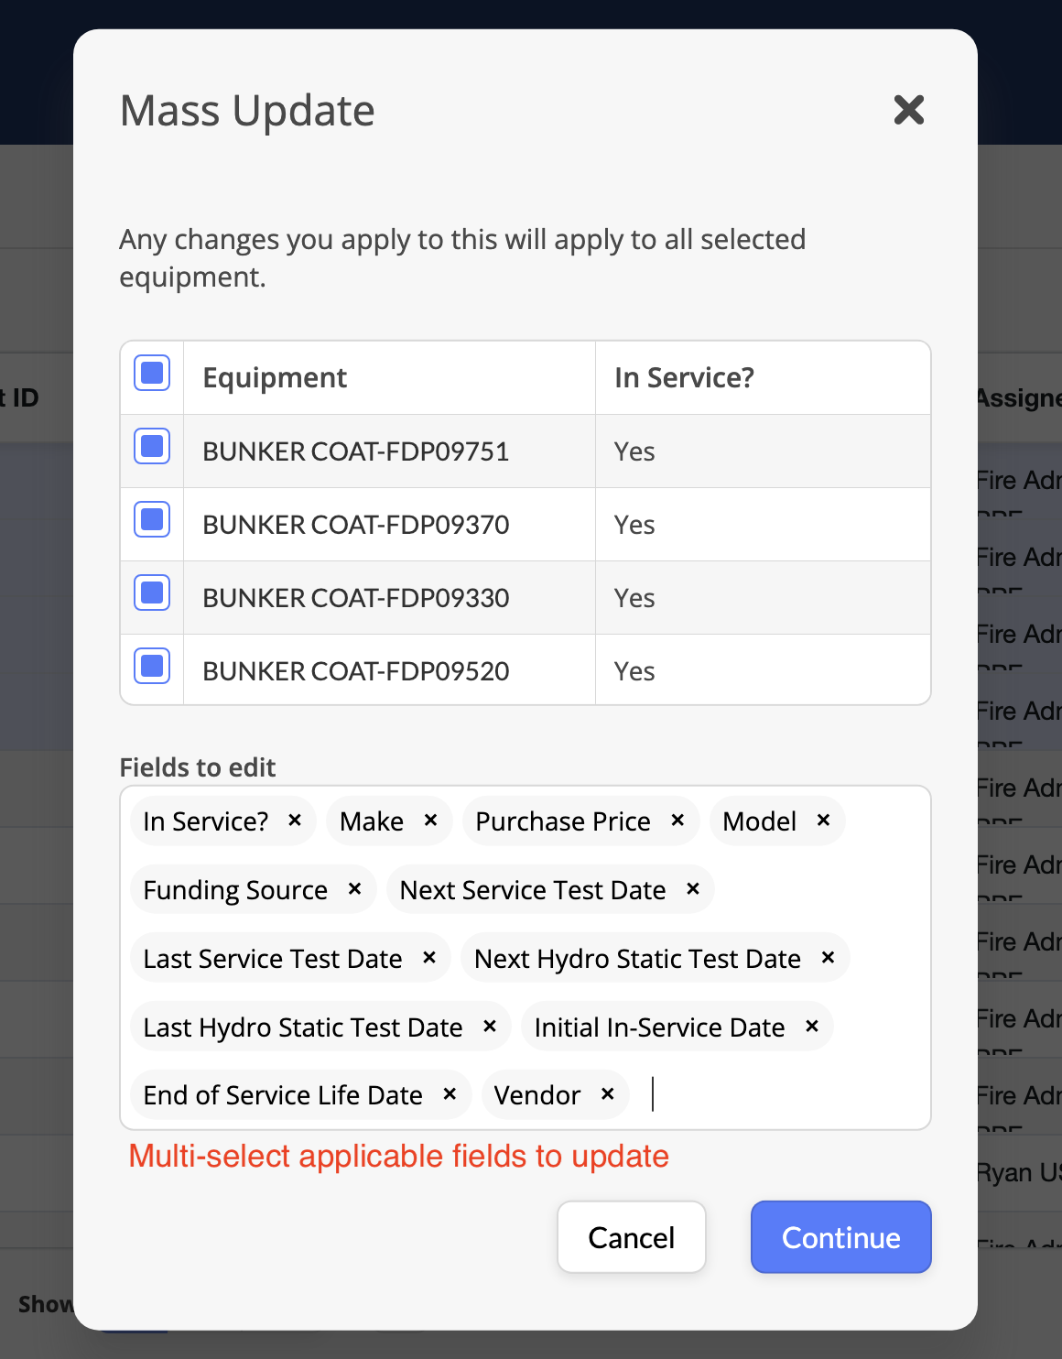Remove the Make field tag
The height and width of the screenshot is (1359, 1062).
[430, 821]
